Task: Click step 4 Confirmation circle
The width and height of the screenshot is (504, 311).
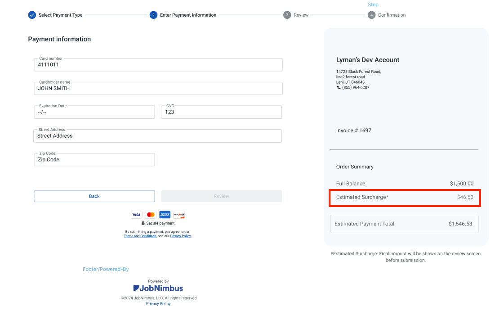Action: coord(372,15)
